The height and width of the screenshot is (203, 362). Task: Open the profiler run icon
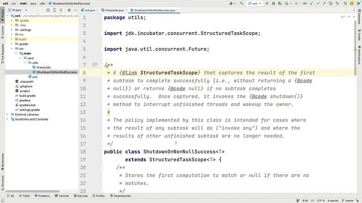(287, 3)
